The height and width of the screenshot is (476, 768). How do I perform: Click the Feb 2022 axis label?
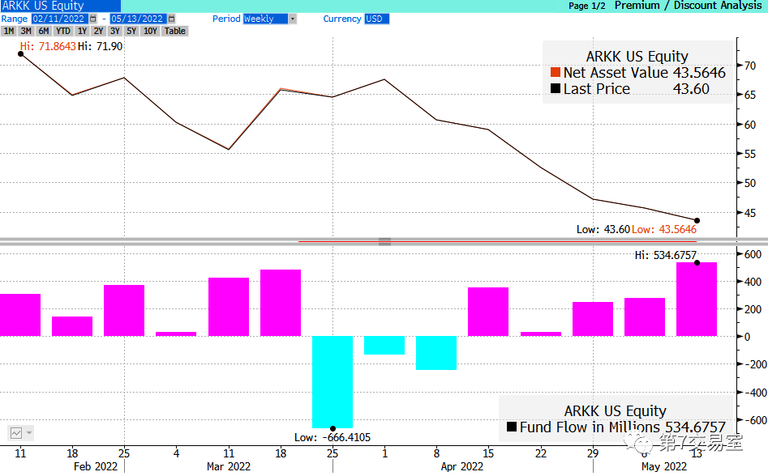click(96, 467)
